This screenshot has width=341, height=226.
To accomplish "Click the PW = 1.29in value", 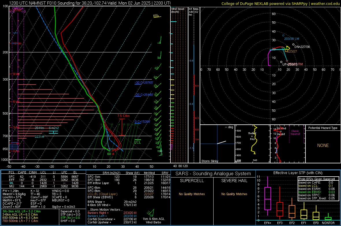I will [11, 191].
